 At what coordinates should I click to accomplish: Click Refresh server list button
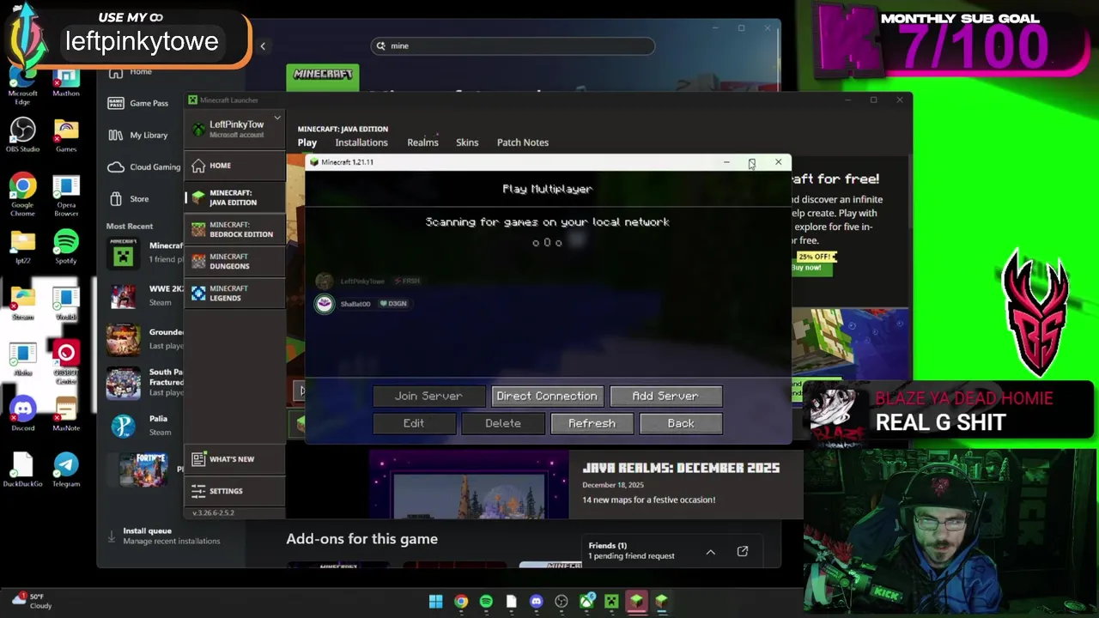tap(592, 423)
